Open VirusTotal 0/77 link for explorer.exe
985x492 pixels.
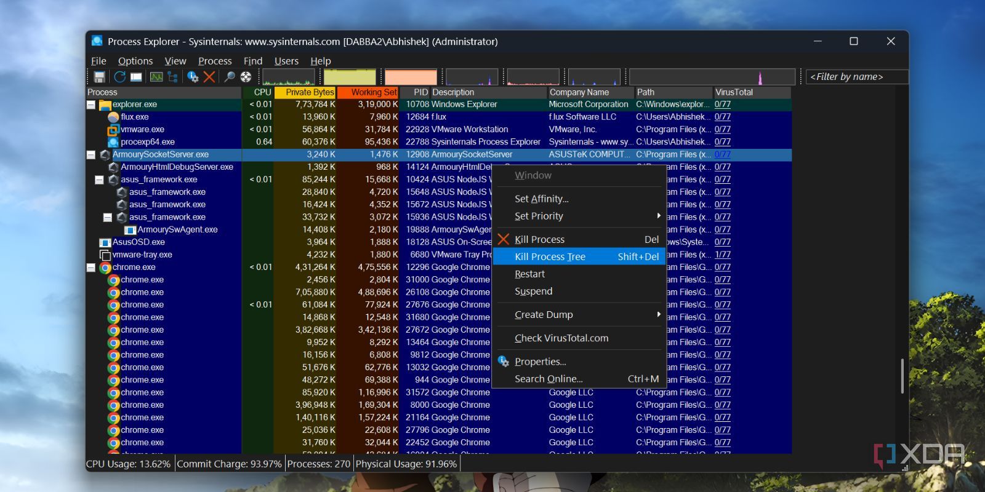click(723, 105)
